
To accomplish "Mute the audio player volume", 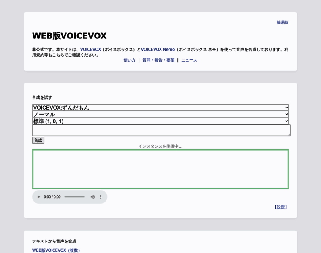I will pos(92,197).
